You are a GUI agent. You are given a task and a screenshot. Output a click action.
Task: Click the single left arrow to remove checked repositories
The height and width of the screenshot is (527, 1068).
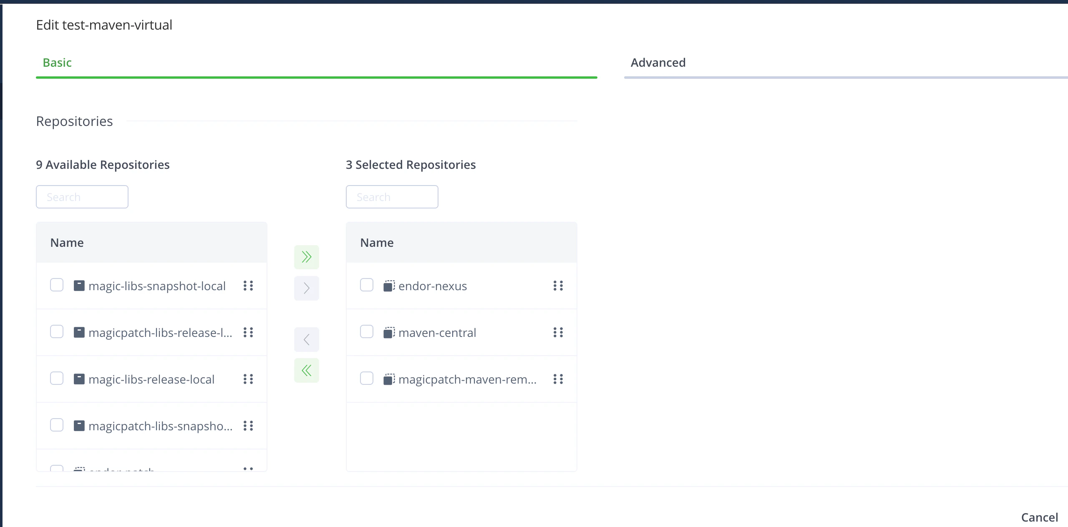coord(307,339)
